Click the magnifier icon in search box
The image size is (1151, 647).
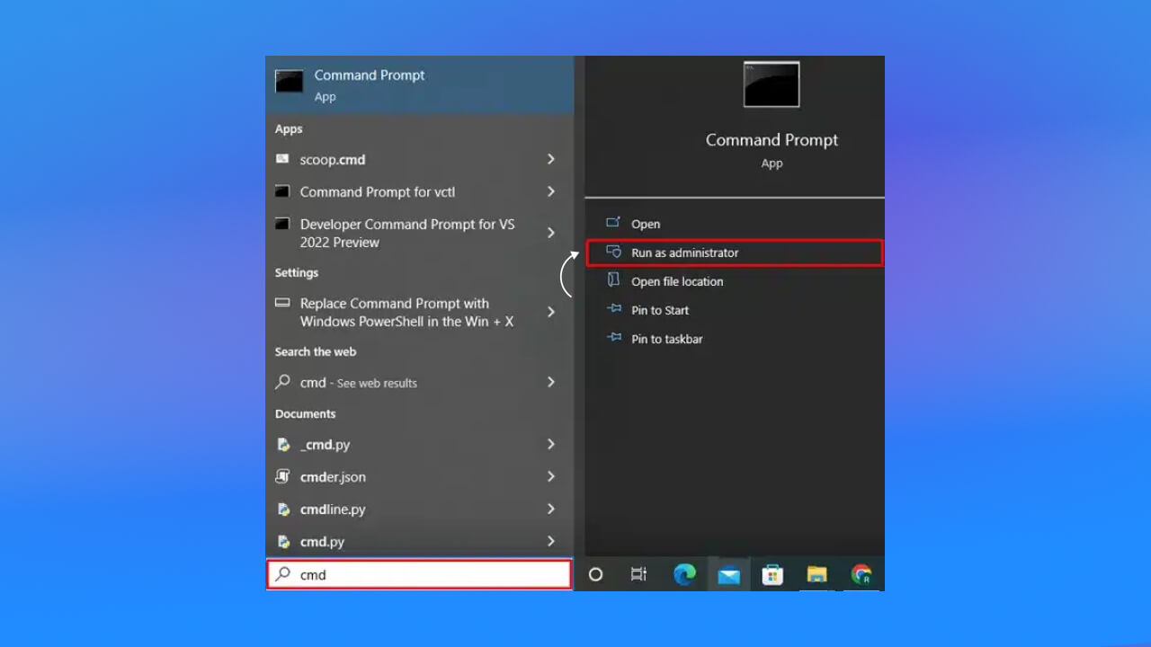tap(282, 573)
